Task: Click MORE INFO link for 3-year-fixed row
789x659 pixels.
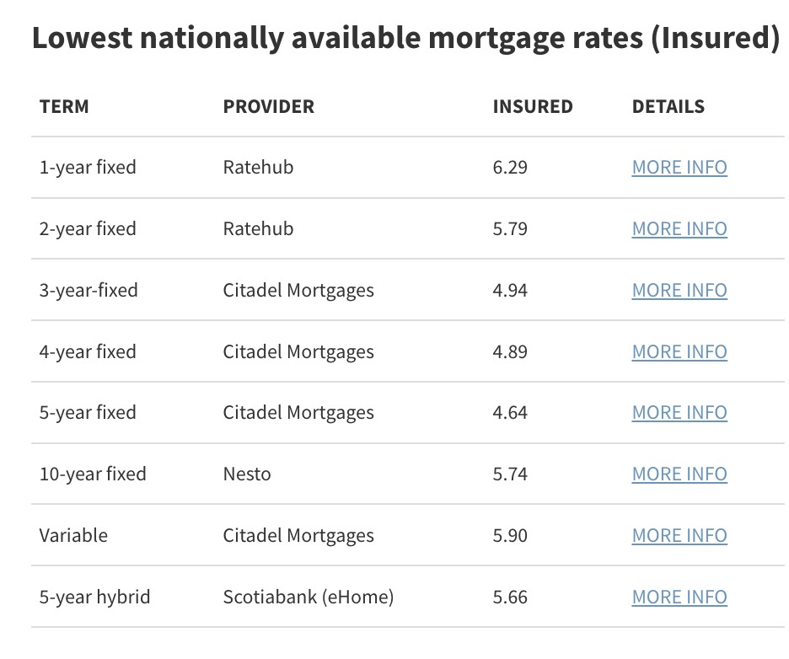Action: pos(679,291)
